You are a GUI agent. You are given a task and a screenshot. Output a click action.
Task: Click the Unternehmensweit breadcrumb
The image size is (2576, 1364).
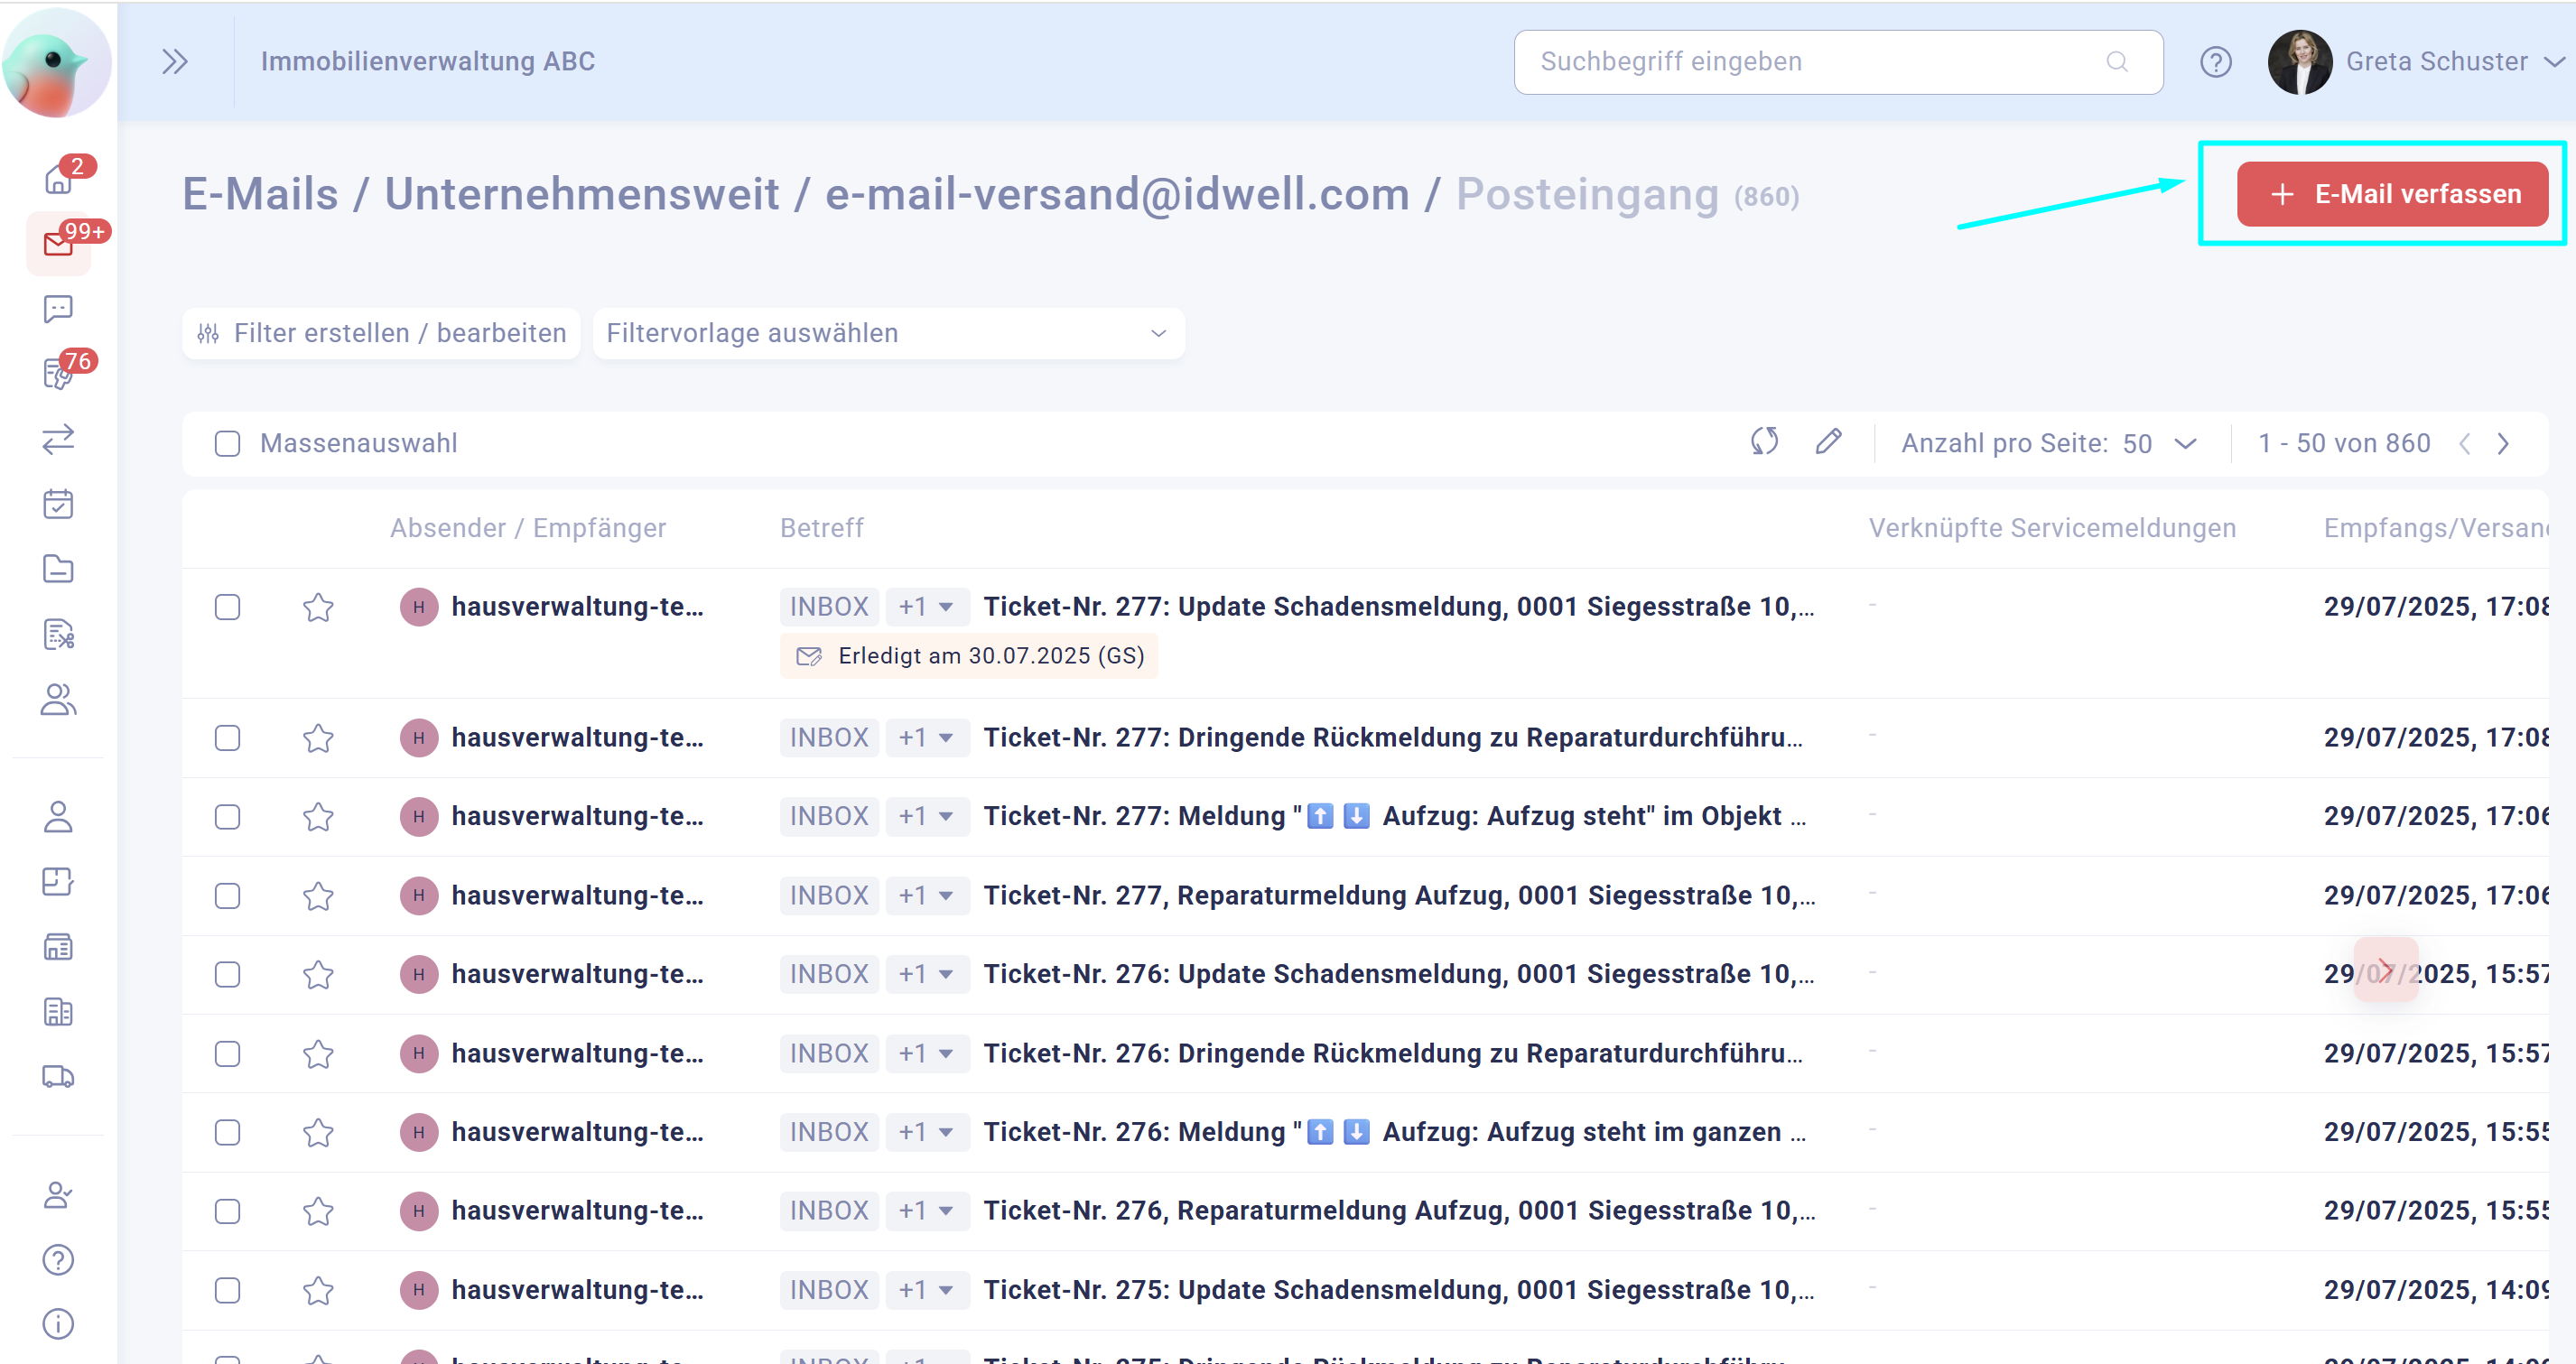click(x=582, y=194)
